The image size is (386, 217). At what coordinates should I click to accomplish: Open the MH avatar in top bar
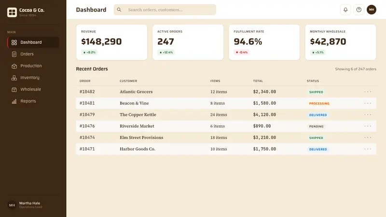(371, 10)
